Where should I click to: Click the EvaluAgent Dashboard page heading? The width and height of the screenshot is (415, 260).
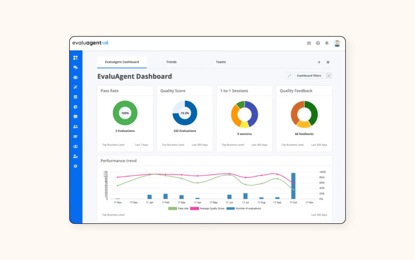[134, 76]
